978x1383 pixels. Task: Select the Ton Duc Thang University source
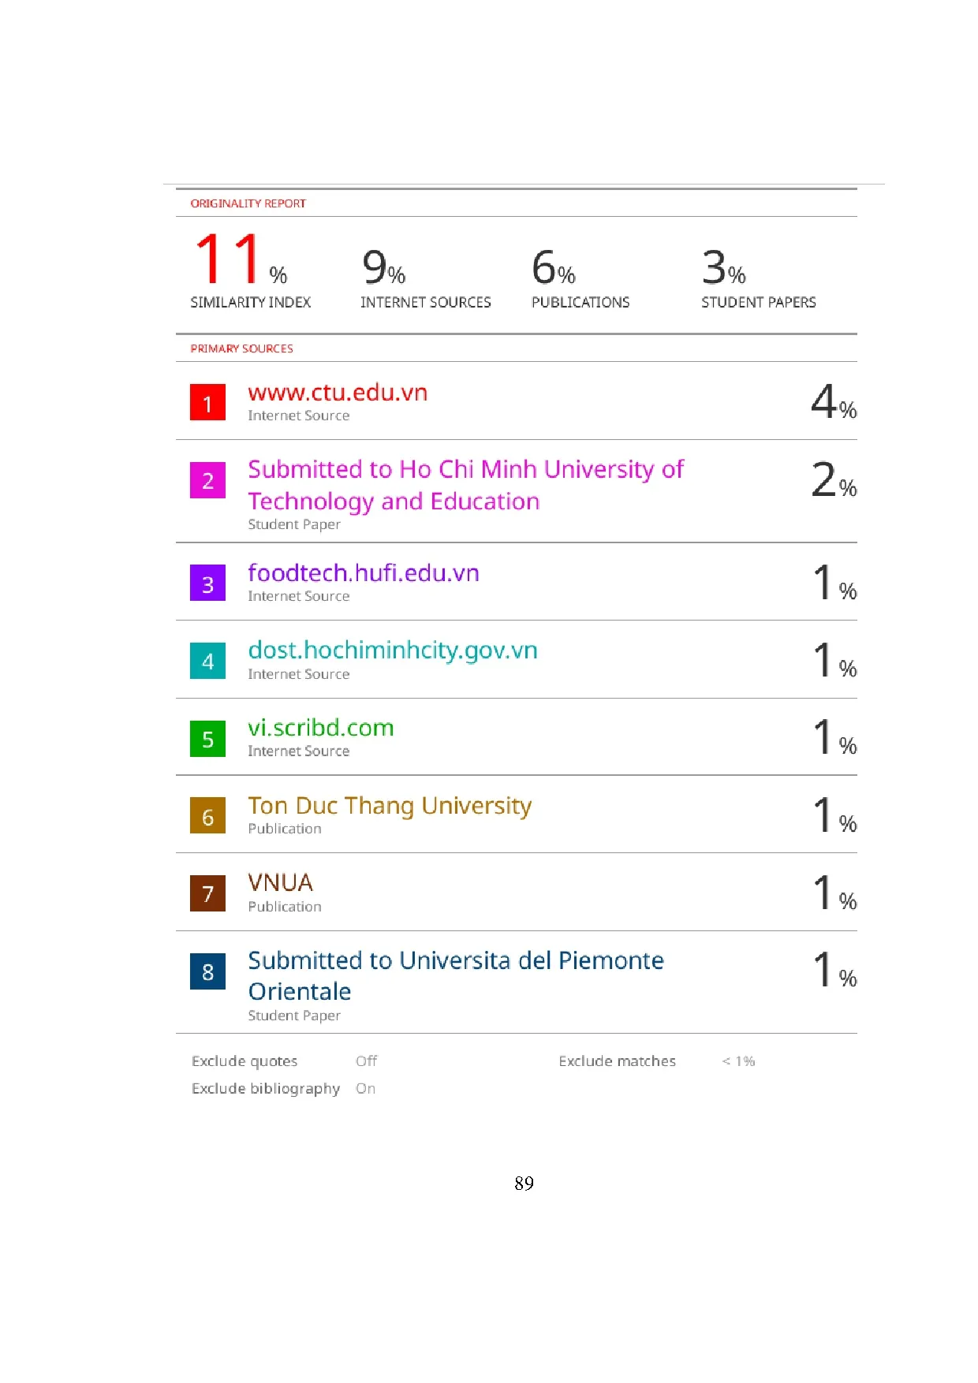390,806
